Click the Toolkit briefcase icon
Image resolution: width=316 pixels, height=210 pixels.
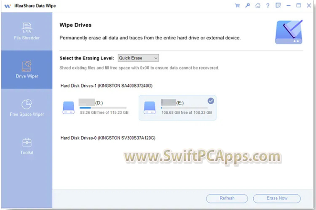(x=27, y=142)
